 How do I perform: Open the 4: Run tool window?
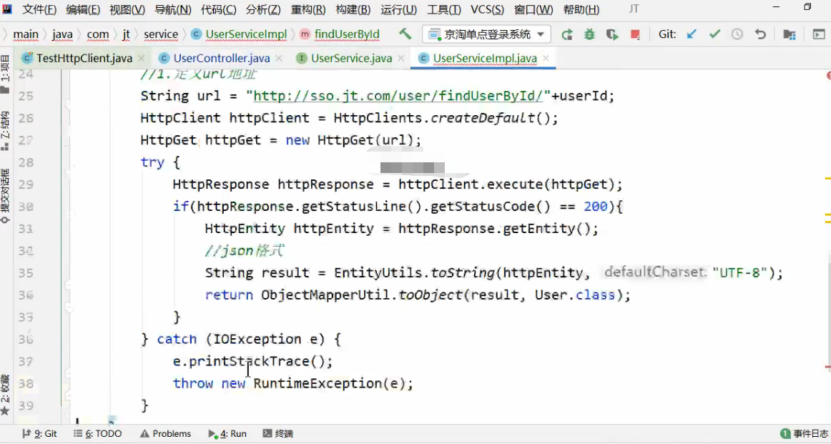tap(227, 433)
